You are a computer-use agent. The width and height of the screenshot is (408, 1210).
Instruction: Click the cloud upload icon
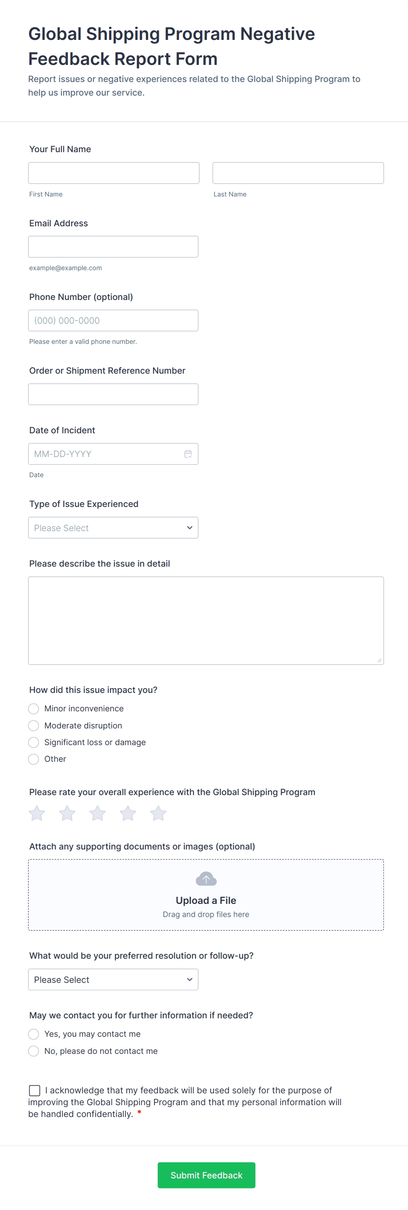(x=206, y=879)
